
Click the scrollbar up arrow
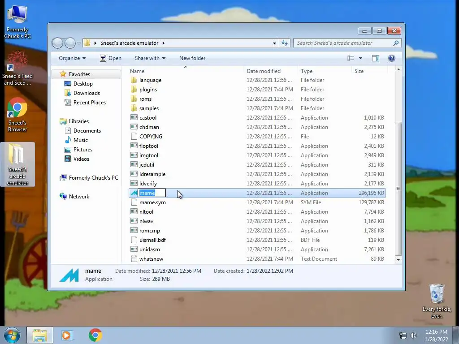tap(398, 69)
